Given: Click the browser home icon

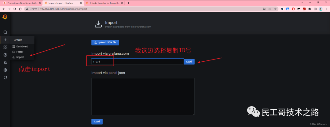Looking at the screenshot, I should pyautogui.click(x=20, y=9).
